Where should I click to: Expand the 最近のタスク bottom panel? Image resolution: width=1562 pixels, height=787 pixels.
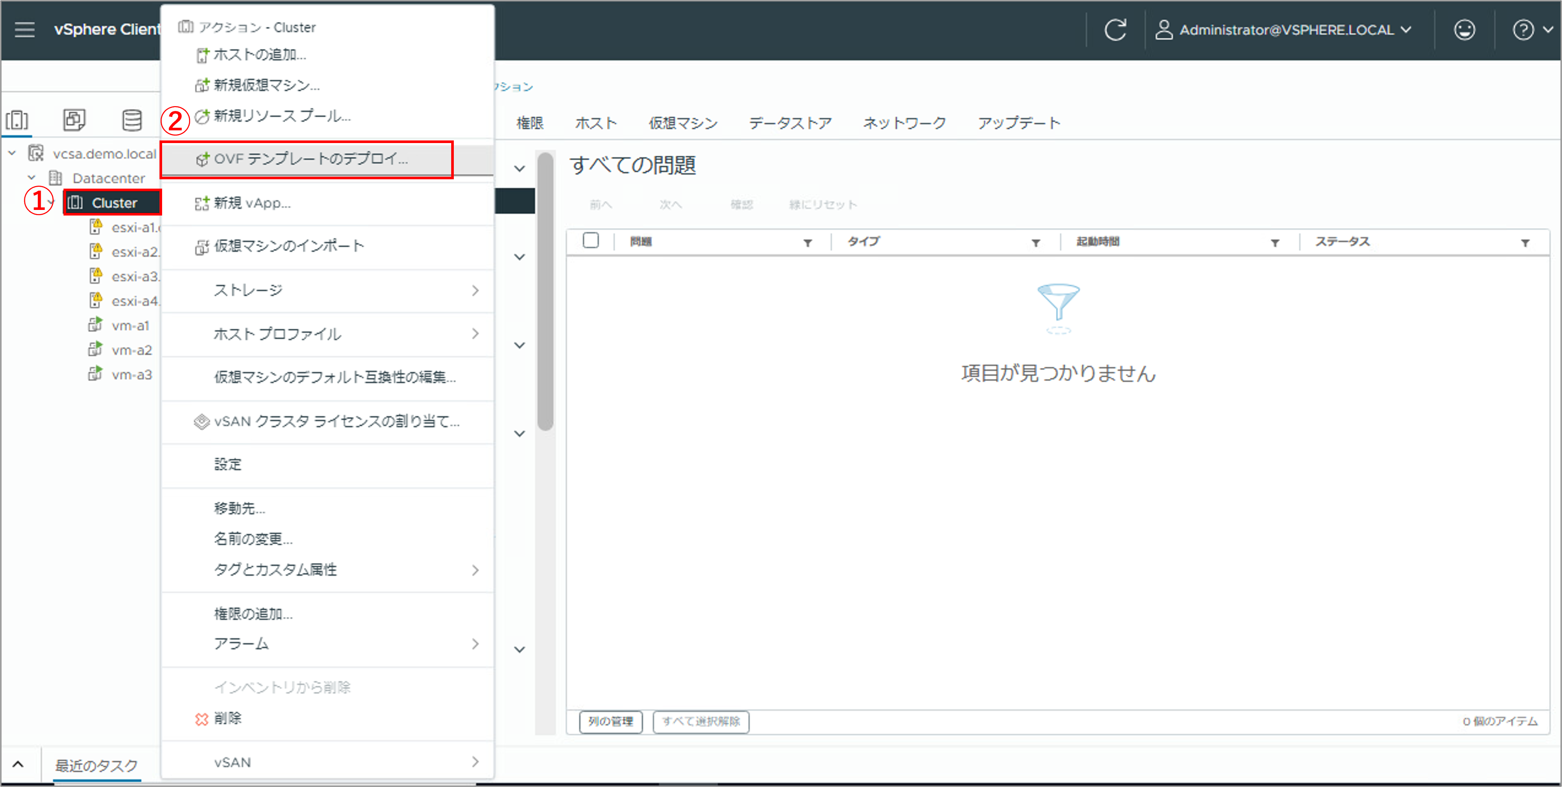click(18, 765)
